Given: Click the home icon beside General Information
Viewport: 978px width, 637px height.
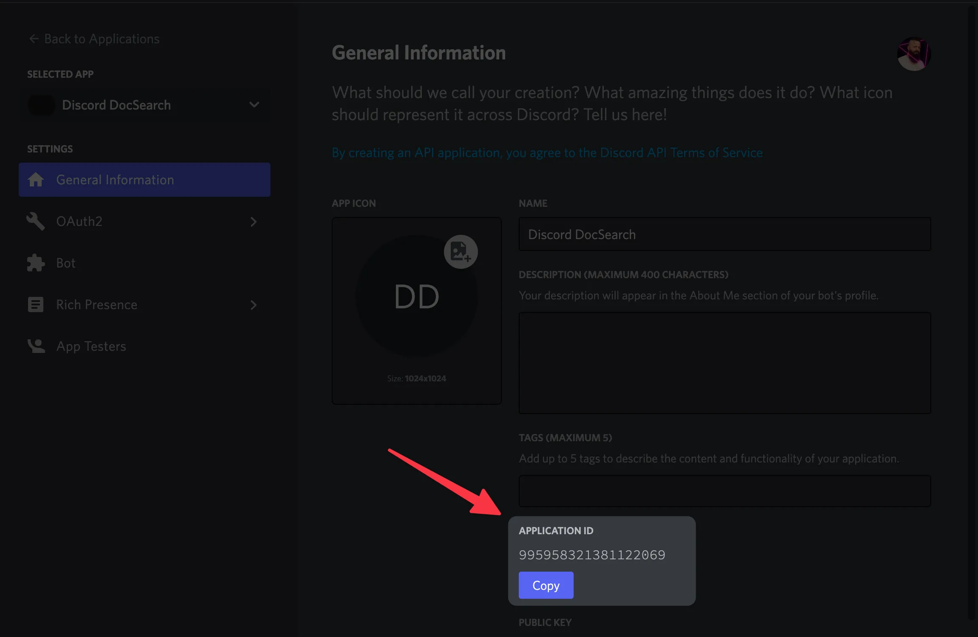Looking at the screenshot, I should pyautogui.click(x=36, y=180).
